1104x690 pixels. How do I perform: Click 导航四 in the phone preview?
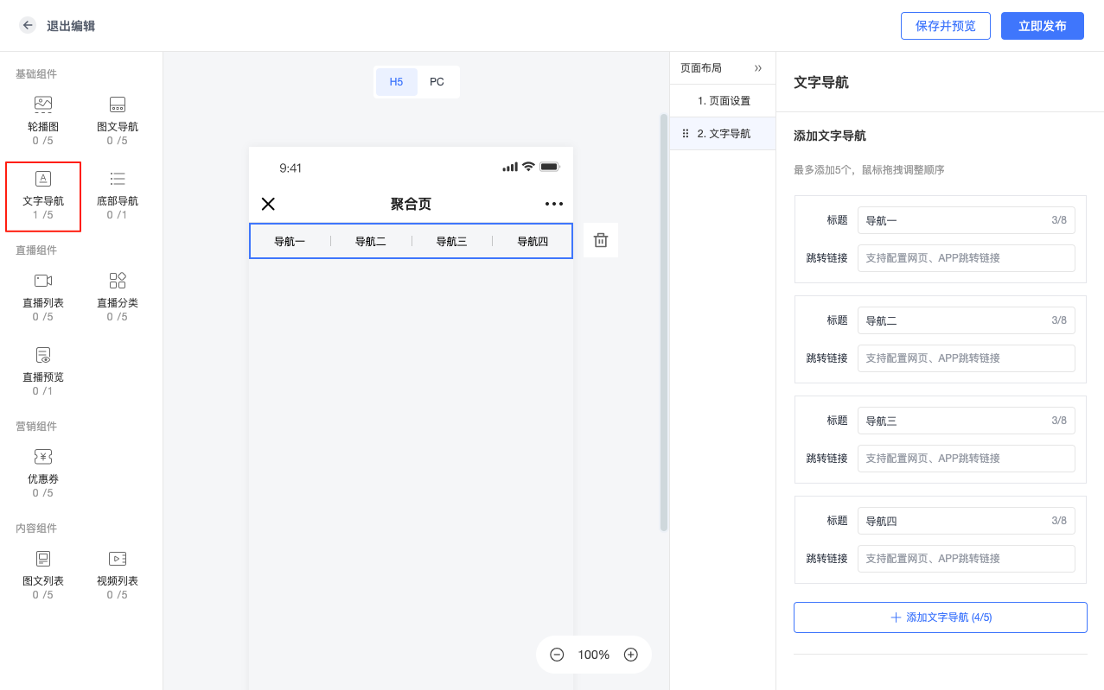click(x=533, y=242)
